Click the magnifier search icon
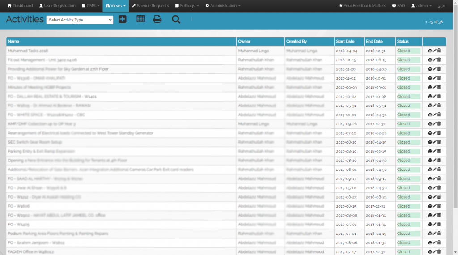 [x=176, y=19]
